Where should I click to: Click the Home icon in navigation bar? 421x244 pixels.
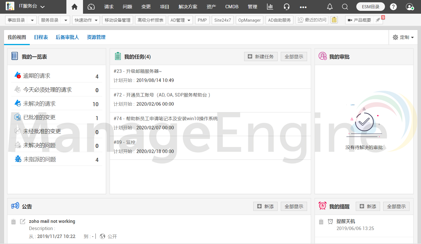pos(74,7)
